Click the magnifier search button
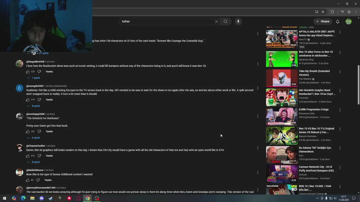This screenshot has height=202, width=360. (x=226, y=22)
